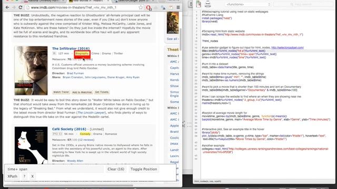Bookmark page with the star icon
This screenshot has width=337, height=189.
coord(141,7)
